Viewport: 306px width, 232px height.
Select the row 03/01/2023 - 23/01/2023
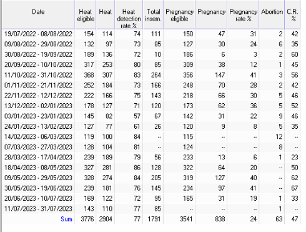tap(151, 116)
